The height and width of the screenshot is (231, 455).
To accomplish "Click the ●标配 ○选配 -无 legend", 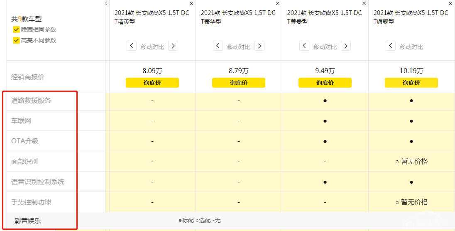I will coord(200,221).
